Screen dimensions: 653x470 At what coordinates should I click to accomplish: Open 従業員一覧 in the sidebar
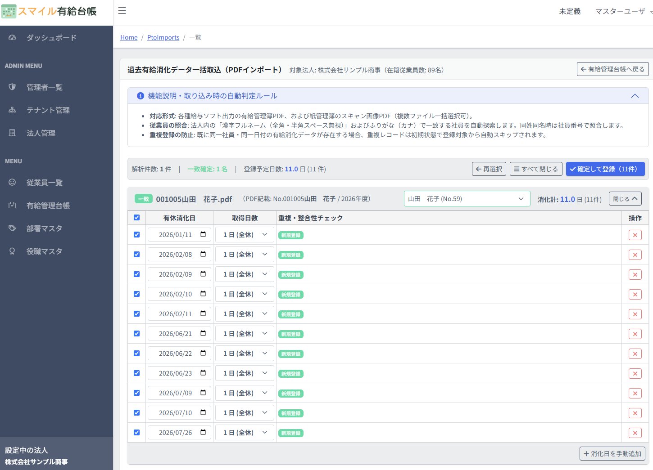pos(56,183)
